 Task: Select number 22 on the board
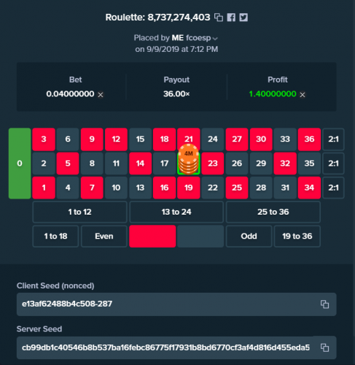(x=213, y=188)
